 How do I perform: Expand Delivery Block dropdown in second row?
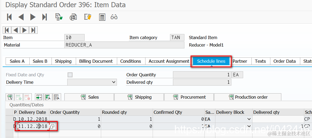point(249,126)
